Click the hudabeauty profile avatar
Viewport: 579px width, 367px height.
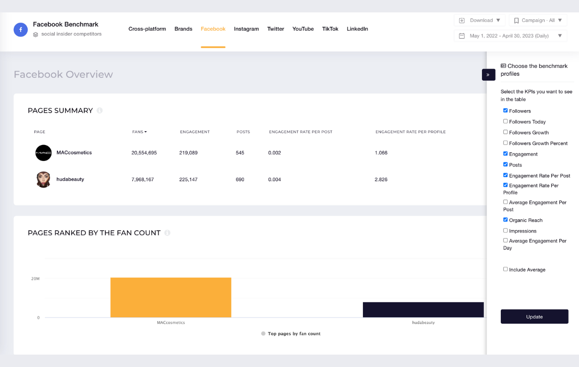[x=44, y=179]
